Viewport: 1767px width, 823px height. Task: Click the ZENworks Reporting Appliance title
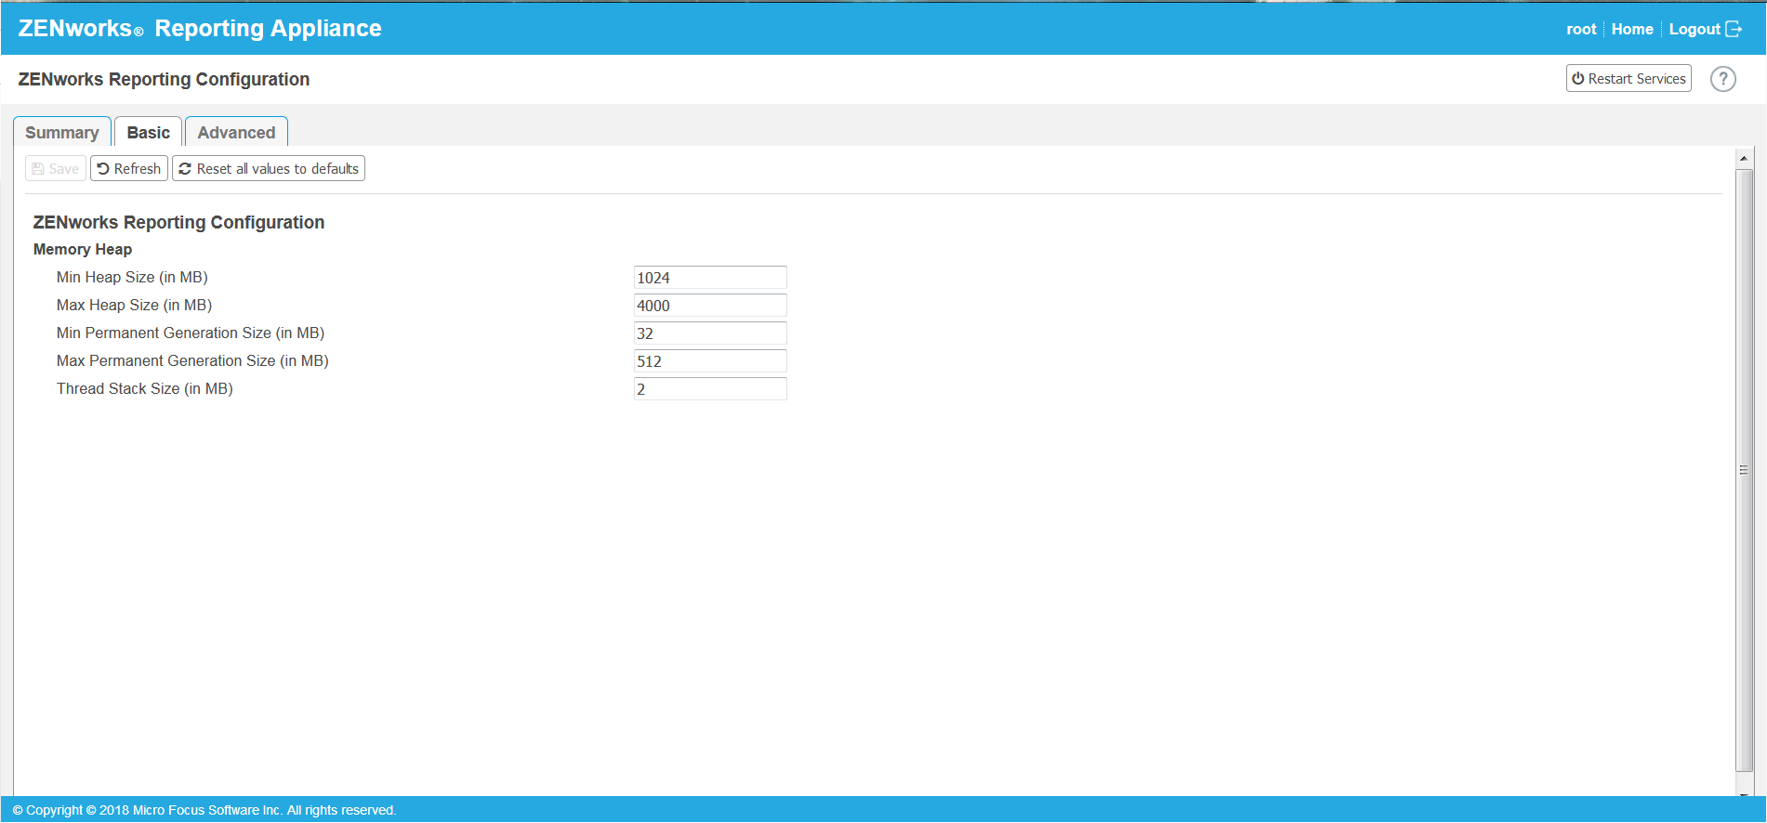pyautogui.click(x=200, y=28)
